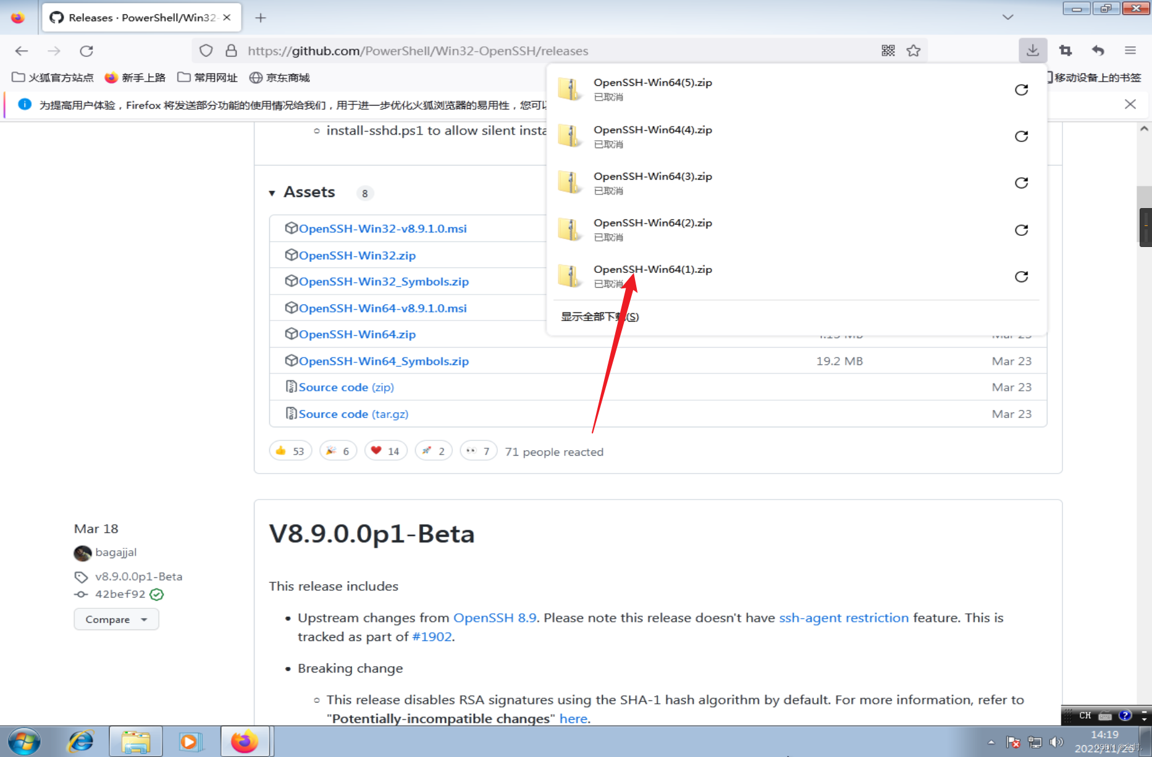This screenshot has width=1152, height=757.
Task: Retry download of OpenSSH-Win64(1).zip
Action: pyautogui.click(x=1022, y=277)
